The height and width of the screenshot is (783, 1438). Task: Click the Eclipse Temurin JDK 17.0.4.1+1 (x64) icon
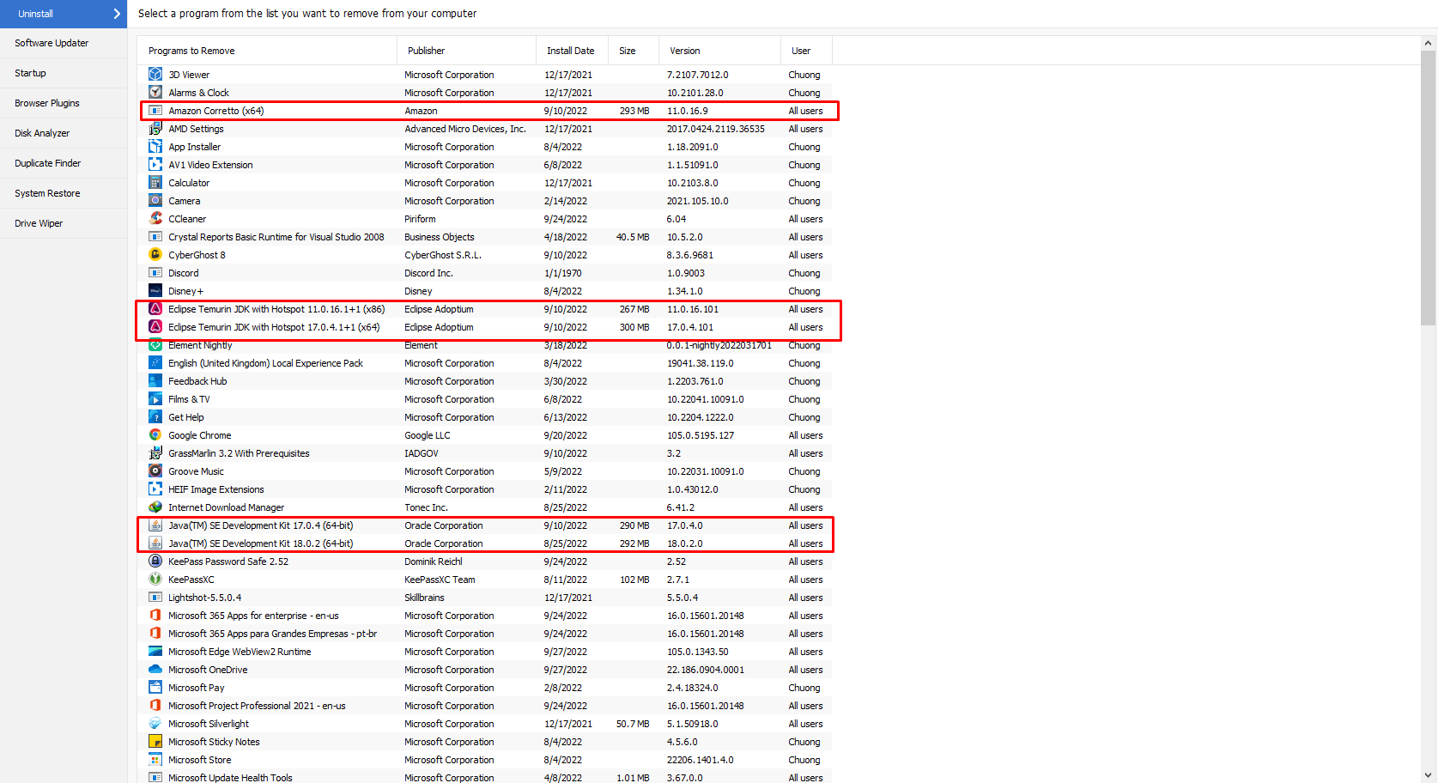(155, 327)
